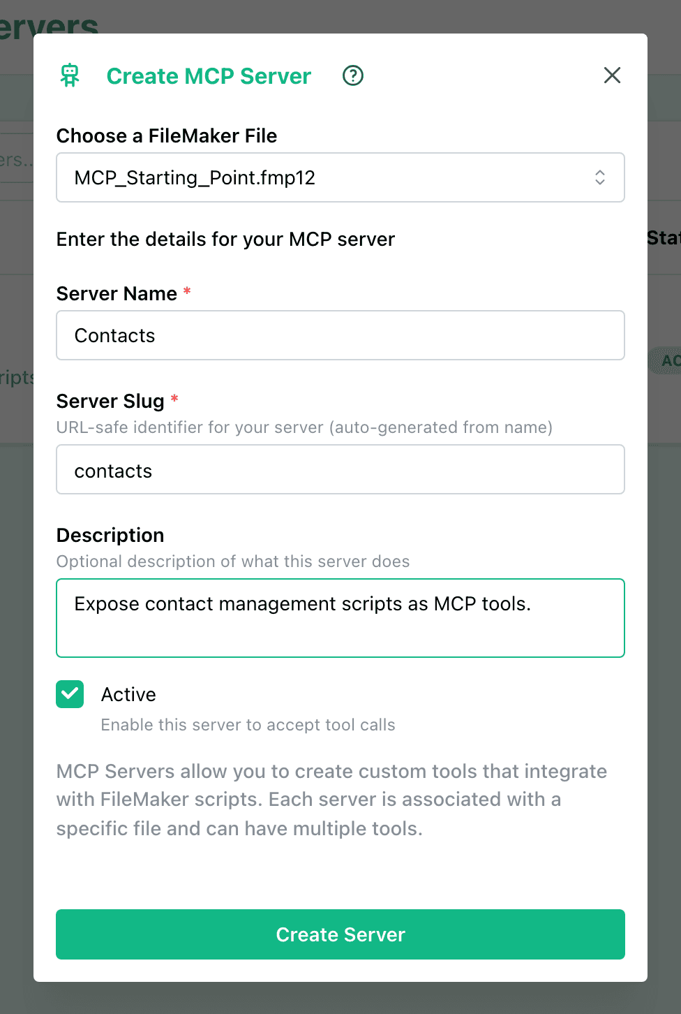The width and height of the screenshot is (681, 1014).
Task: Click the Create Server button
Action: coord(340,934)
